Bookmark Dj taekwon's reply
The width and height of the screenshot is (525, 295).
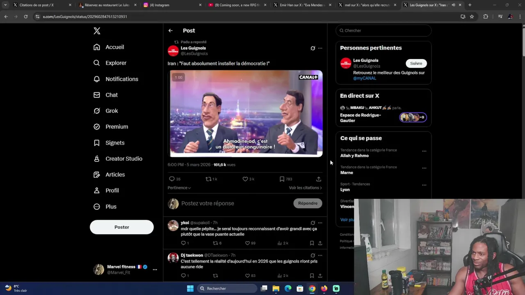[x=312, y=276]
